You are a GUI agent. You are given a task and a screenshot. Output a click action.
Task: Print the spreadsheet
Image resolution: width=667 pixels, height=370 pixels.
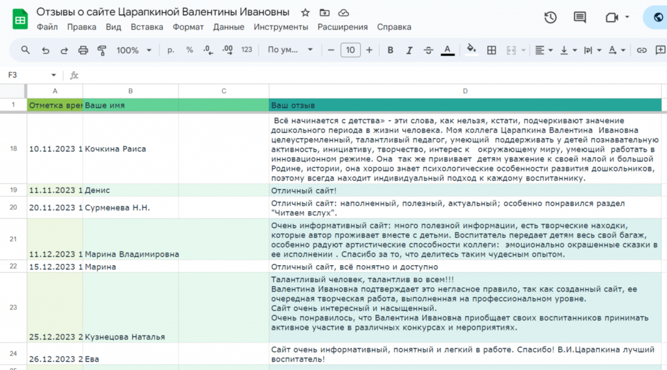[x=83, y=50]
